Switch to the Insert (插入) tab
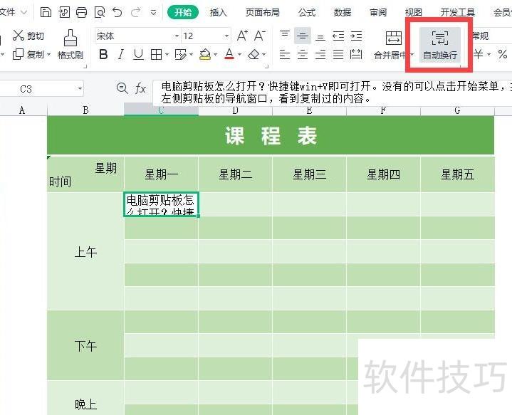Screen dimensions: 512x415 point(219,12)
